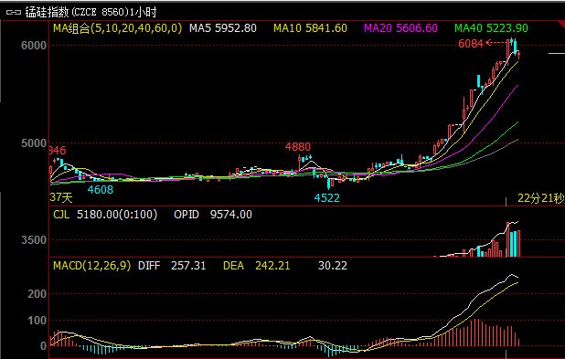Click the link icon beside 锰硅指数 title

[14, 13]
